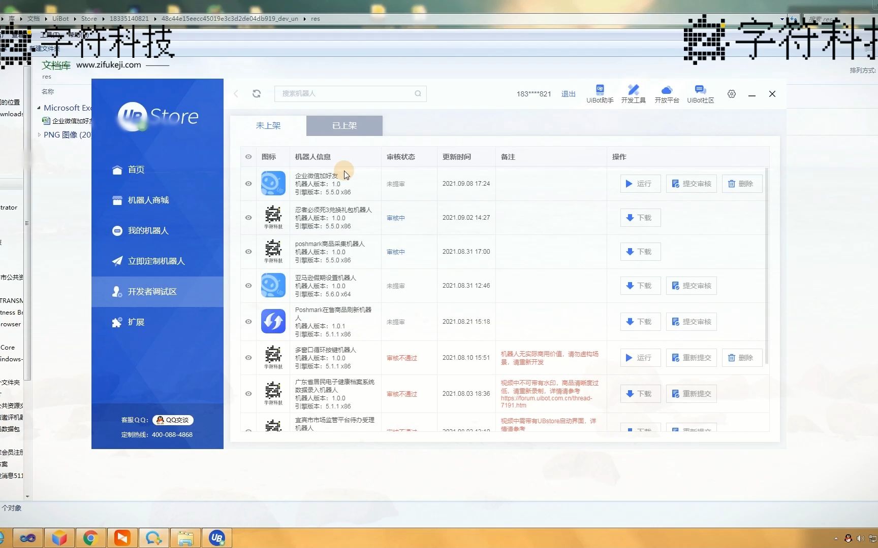Click the volume icon in system tray
Viewport: 878px width, 548px height.
[x=860, y=538]
